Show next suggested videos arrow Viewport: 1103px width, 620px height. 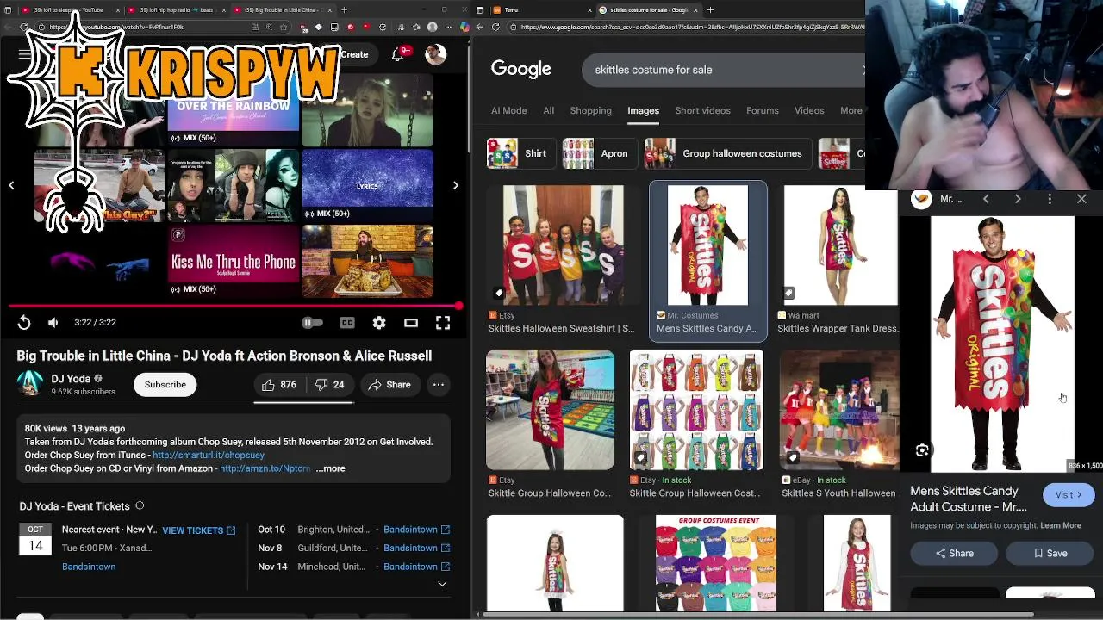click(456, 185)
